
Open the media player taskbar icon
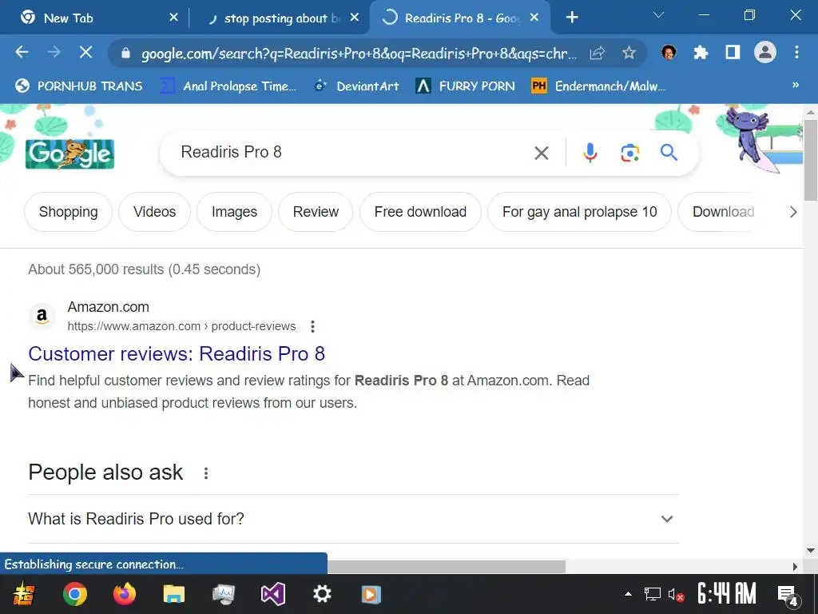(x=371, y=594)
